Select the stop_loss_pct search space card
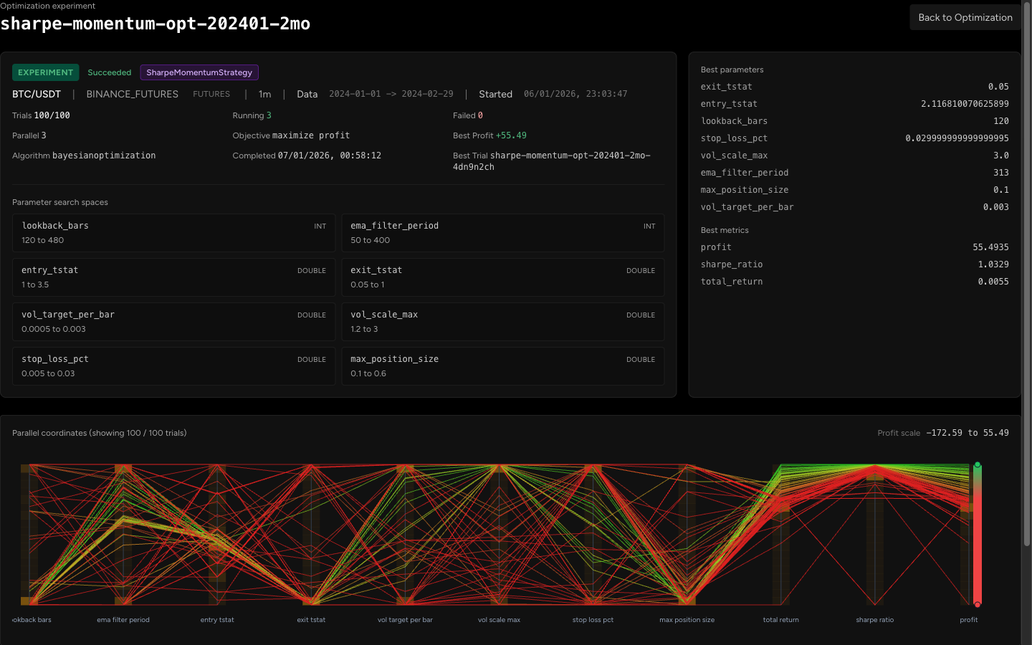Viewport: 1032px width, 645px height. click(173, 366)
